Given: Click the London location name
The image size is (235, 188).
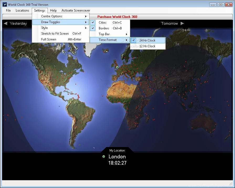Looking at the screenshot, I should [117, 157].
